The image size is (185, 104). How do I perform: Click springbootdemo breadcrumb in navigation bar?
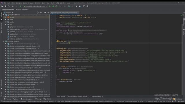point(8,10)
